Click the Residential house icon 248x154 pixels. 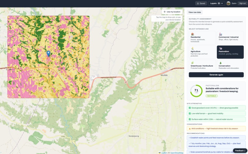point(193,34)
